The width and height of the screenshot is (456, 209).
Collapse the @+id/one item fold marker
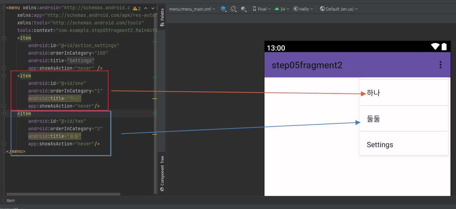(4, 76)
